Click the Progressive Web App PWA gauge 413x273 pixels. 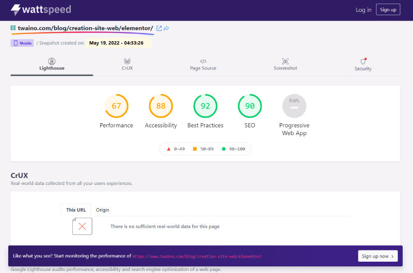click(x=294, y=106)
